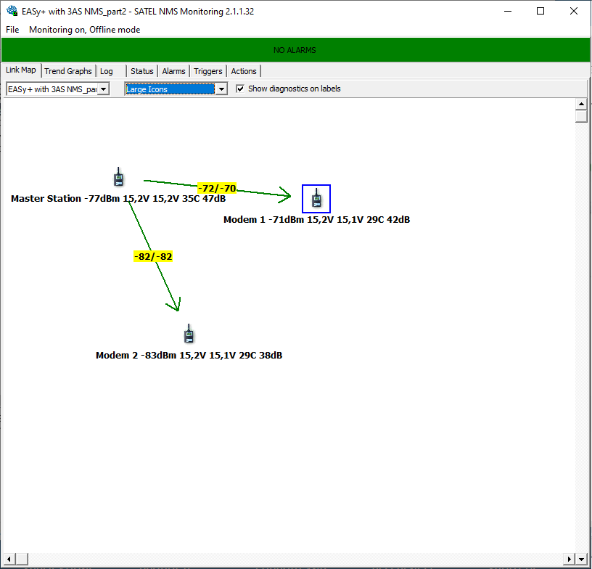
Task: Switch to the Status tab
Action: coord(142,71)
